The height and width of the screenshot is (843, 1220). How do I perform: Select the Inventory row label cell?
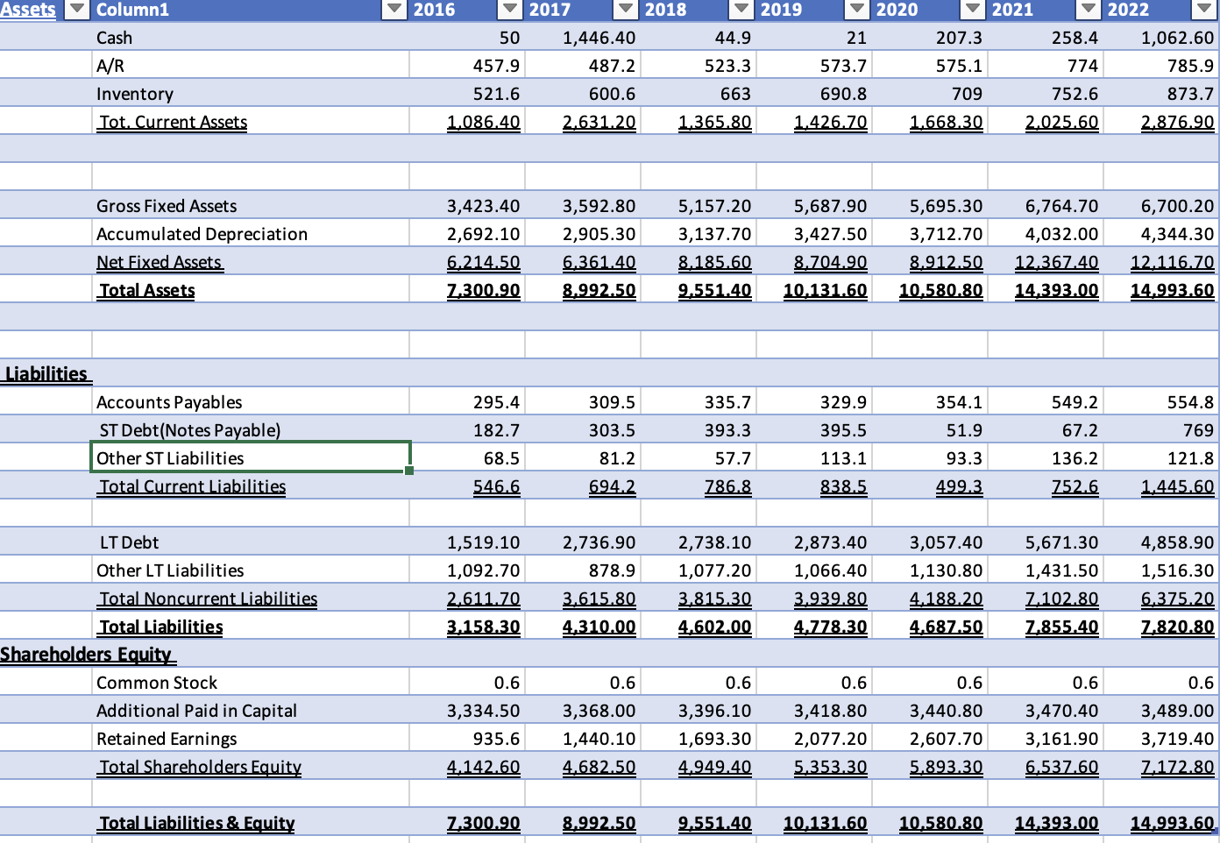coord(250,94)
